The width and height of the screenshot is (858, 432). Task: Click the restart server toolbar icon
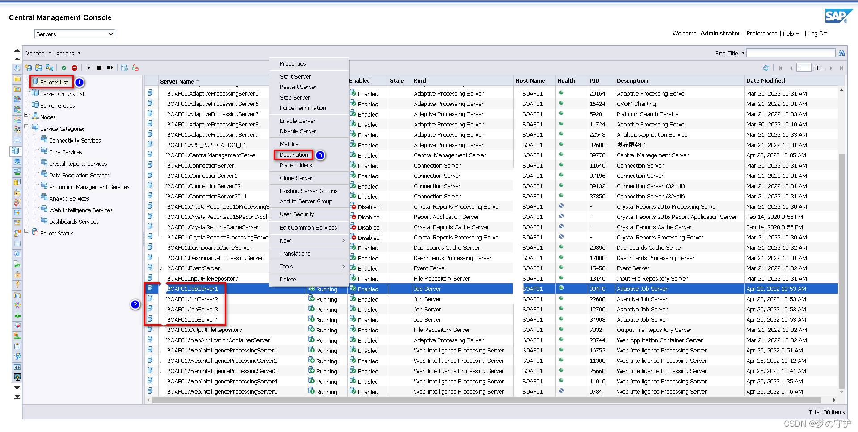pos(110,68)
